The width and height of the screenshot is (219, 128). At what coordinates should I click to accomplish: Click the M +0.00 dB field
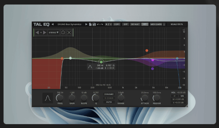pyautogui.click(x=178, y=99)
